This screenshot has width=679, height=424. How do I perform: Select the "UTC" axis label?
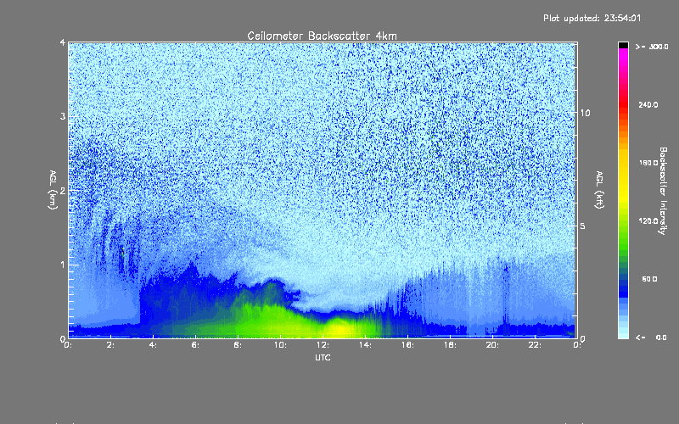click(323, 357)
